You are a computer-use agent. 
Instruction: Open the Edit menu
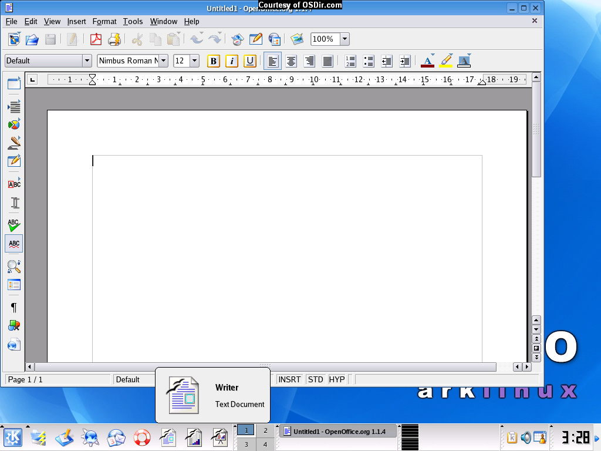(x=31, y=22)
